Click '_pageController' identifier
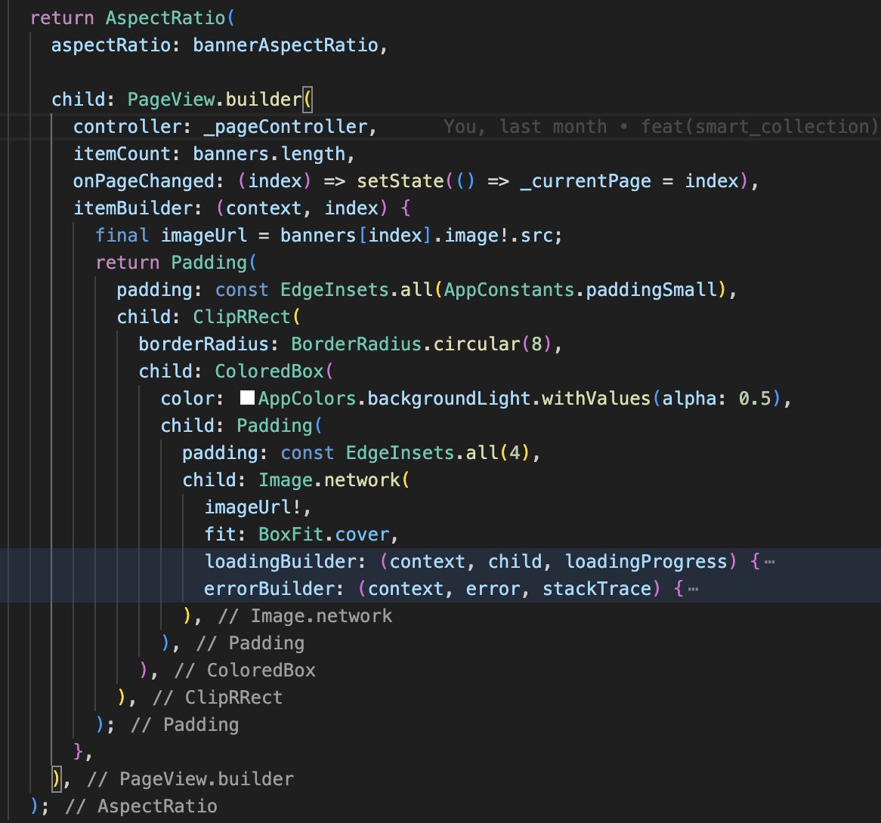The width and height of the screenshot is (881, 823). point(286,127)
